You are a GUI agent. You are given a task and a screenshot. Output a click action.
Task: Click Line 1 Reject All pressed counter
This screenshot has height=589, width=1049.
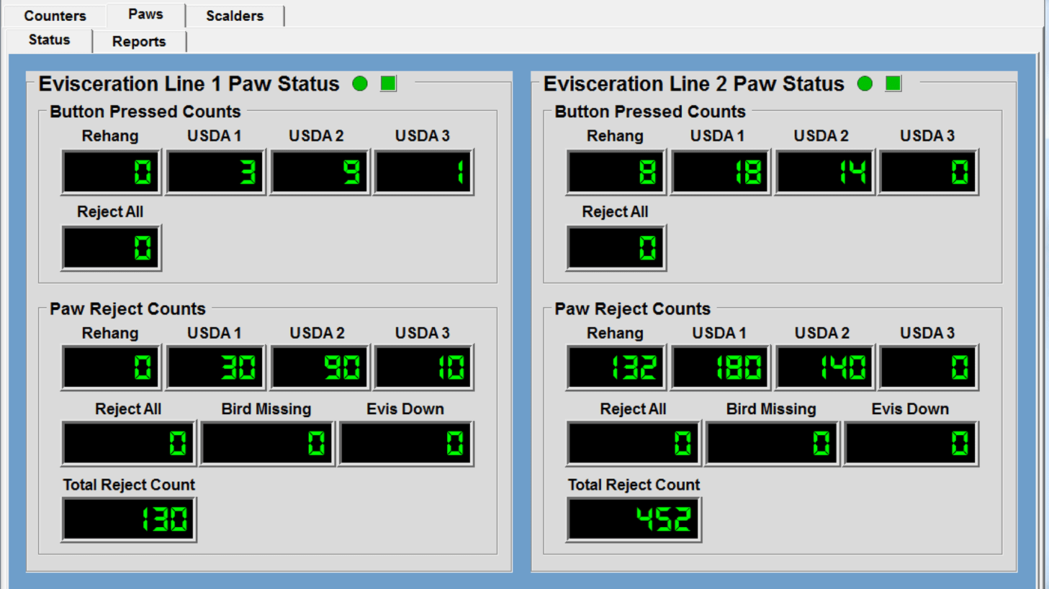(111, 247)
